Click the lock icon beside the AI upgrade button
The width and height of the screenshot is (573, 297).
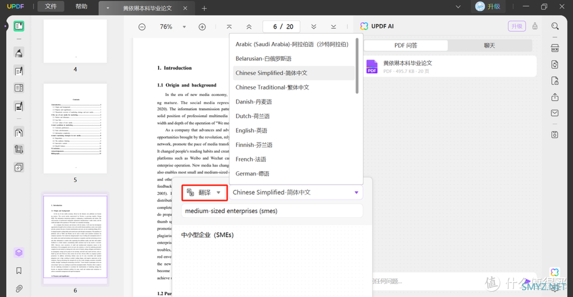click(x=535, y=27)
